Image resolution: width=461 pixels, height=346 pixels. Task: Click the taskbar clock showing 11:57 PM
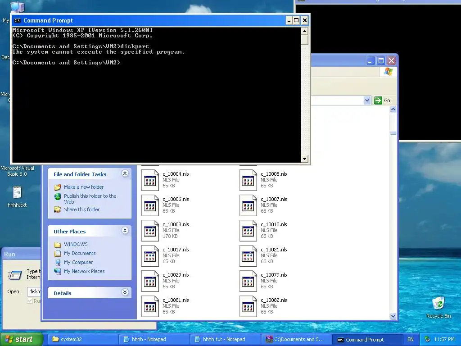[444, 340]
